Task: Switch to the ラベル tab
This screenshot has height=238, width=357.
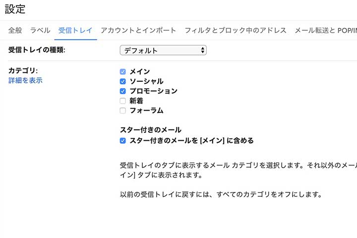Action: 40,30
